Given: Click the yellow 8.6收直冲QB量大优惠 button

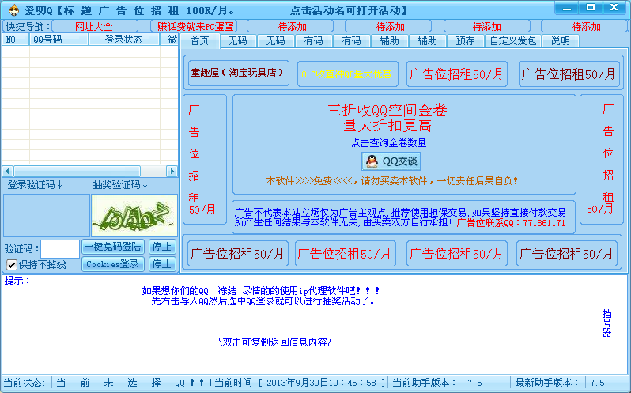Looking at the screenshot, I should point(347,74).
